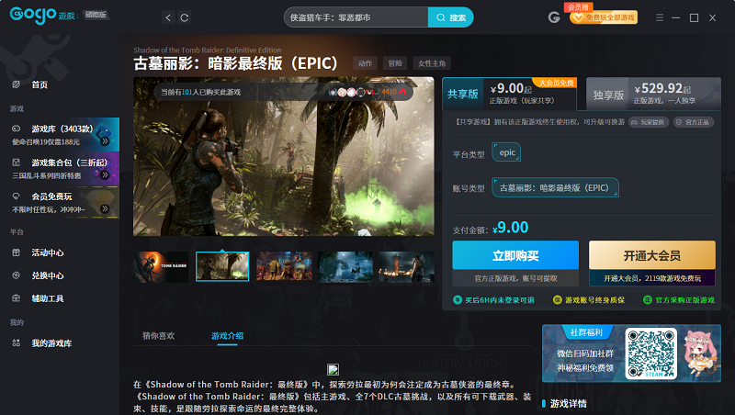The width and height of the screenshot is (735, 415).
Task: Switch to the 共享版 edition tab
Action: pyautogui.click(x=510, y=94)
